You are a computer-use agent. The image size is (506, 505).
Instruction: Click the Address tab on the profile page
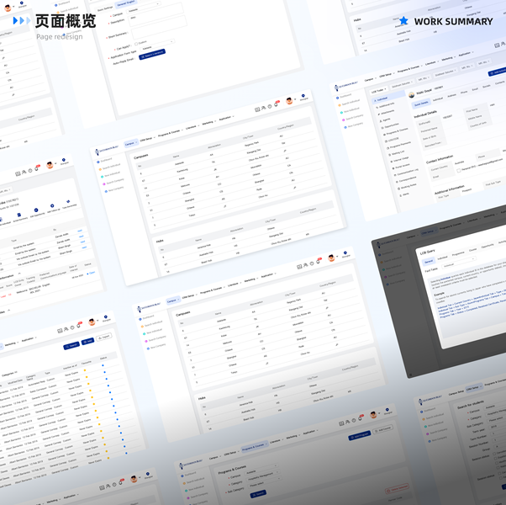pyautogui.click(x=452, y=95)
